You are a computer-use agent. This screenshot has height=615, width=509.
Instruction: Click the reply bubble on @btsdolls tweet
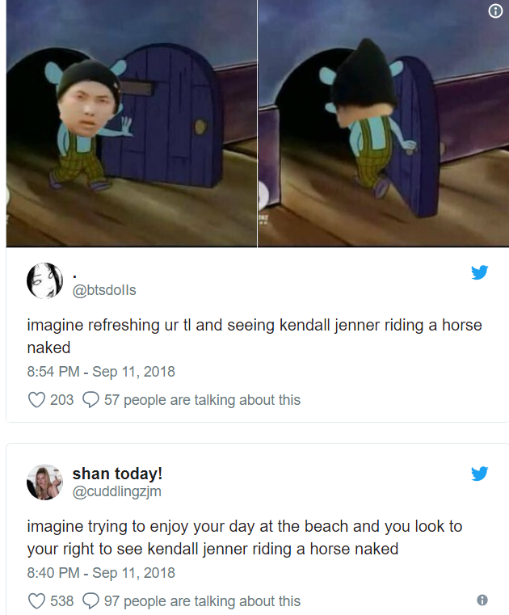click(90, 400)
